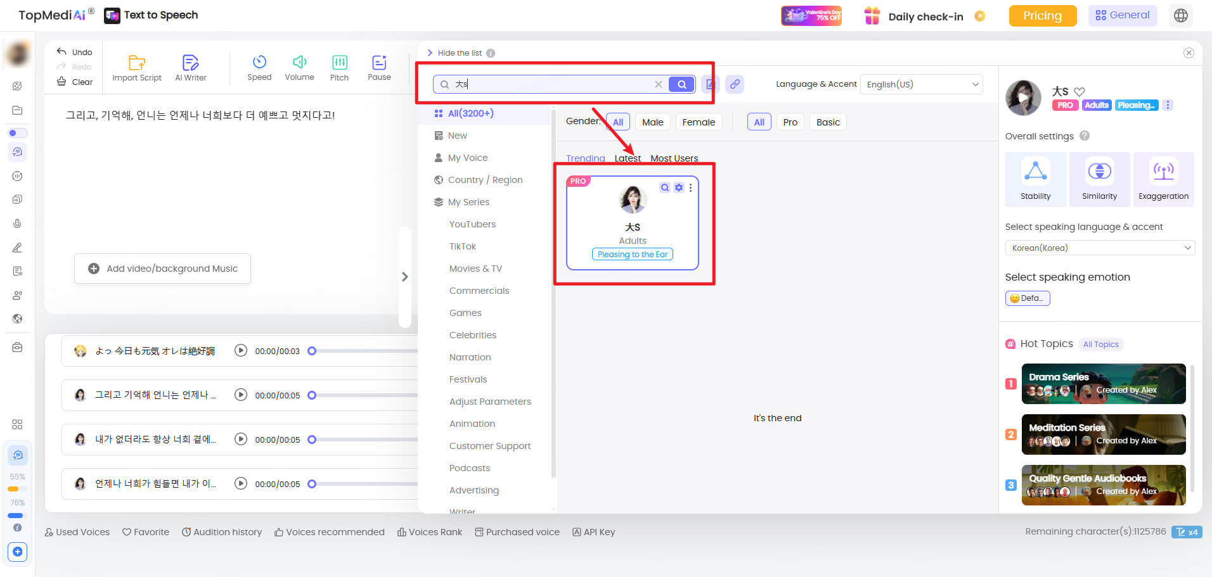The image size is (1212, 577).
Task: Open Voices Rank in the bottom bar
Action: pyautogui.click(x=430, y=532)
